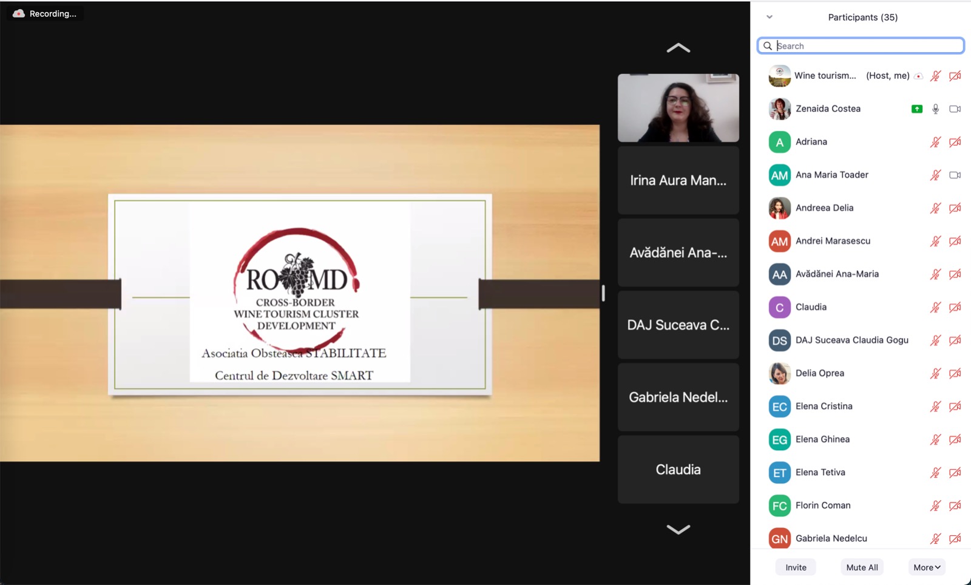This screenshot has width=971, height=585.
Task: Open the More dropdown menu
Action: tap(926, 567)
